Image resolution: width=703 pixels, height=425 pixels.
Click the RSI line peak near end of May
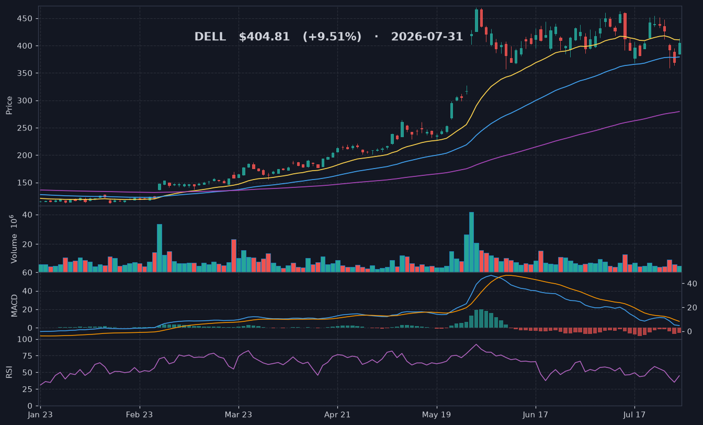[476, 344]
